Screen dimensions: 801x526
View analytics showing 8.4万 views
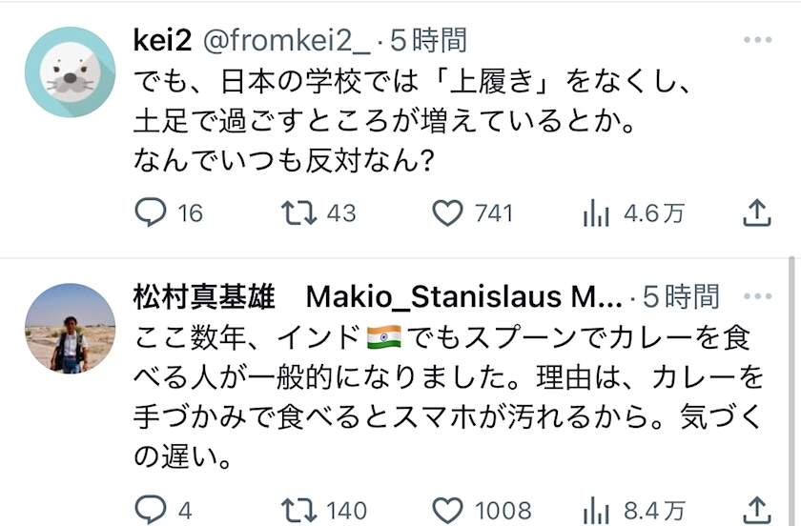596,511
